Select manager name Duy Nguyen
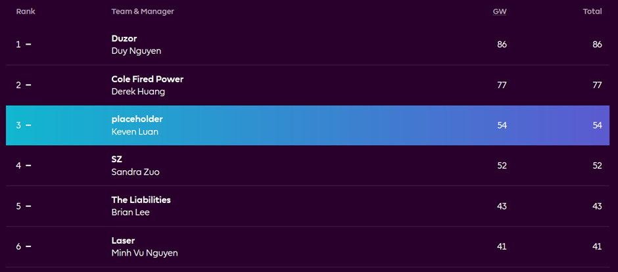618x272 pixels. pyautogui.click(x=136, y=51)
